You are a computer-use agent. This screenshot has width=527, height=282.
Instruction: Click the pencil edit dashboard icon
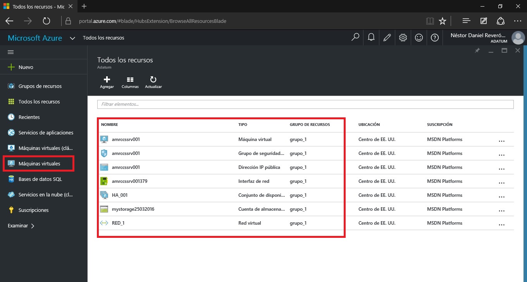(x=387, y=38)
